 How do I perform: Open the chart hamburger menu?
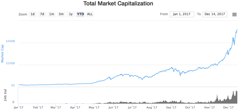(x=234, y=14)
